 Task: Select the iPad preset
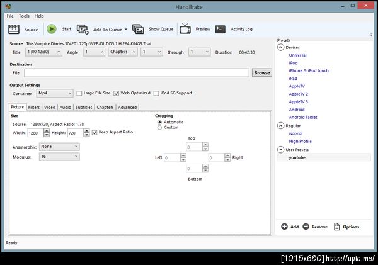point(293,78)
